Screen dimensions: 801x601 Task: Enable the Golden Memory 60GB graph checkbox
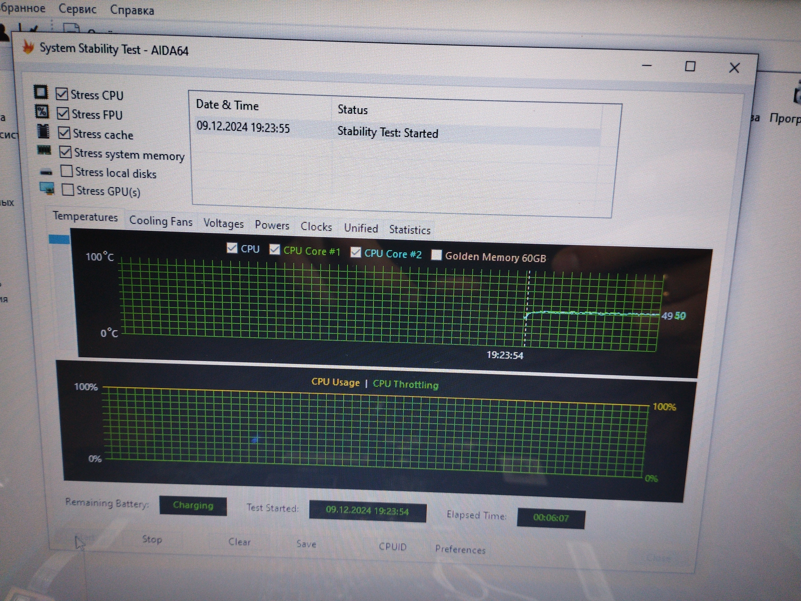pos(436,255)
